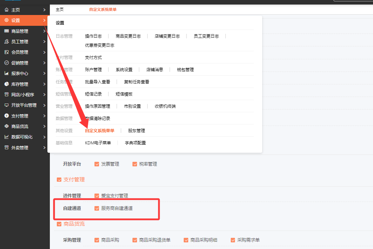373x249 pixels.
Task: Expand the 网店/小程序 submenu arrow
Action: 44,95
